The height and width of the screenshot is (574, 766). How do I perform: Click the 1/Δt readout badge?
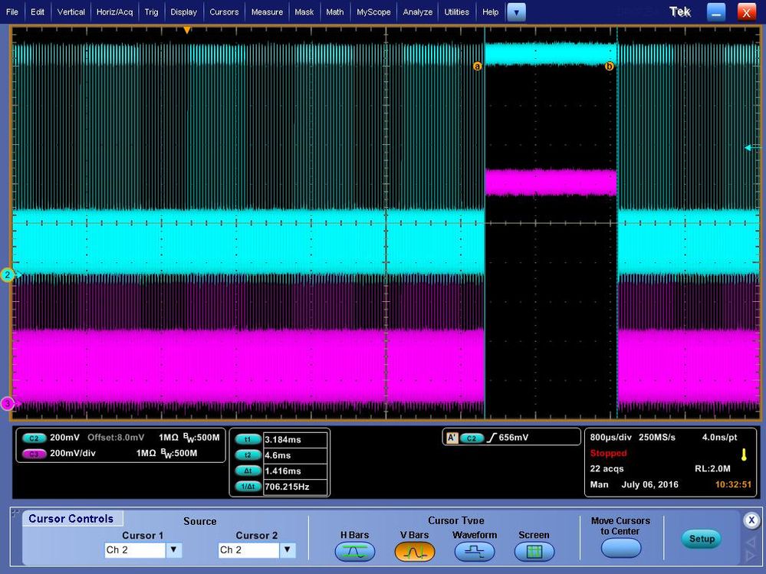tap(248, 486)
